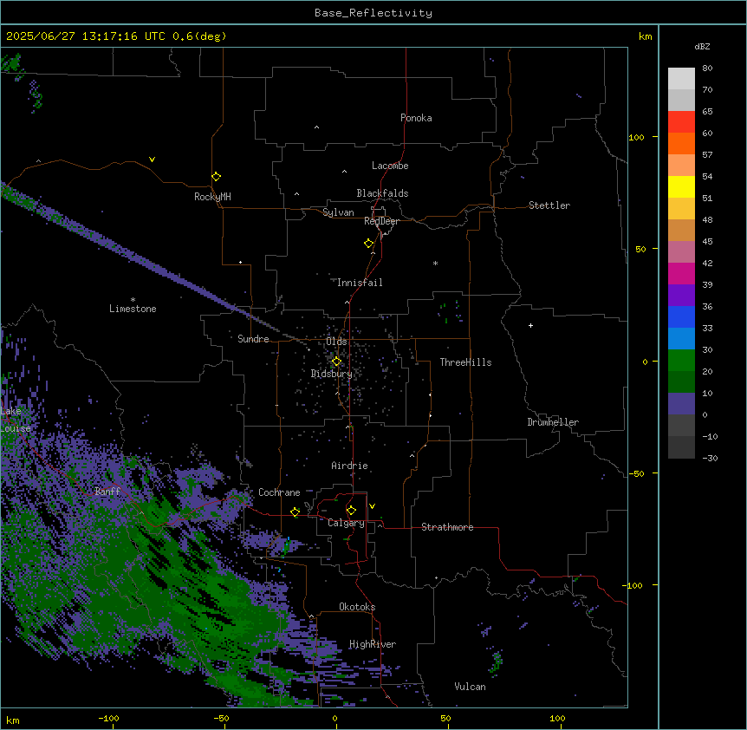The width and height of the screenshot is (747, 730).
Task: Click the Olds town label
Action: point(336,342)
